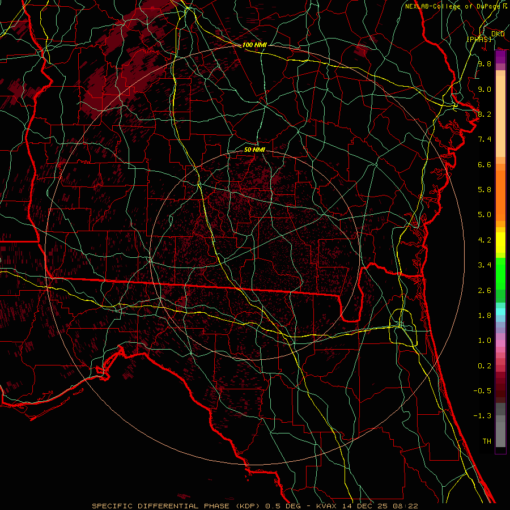510x510 pixels.
Task: Click the 08:22 timestamp in the footer
Action: 406,505
